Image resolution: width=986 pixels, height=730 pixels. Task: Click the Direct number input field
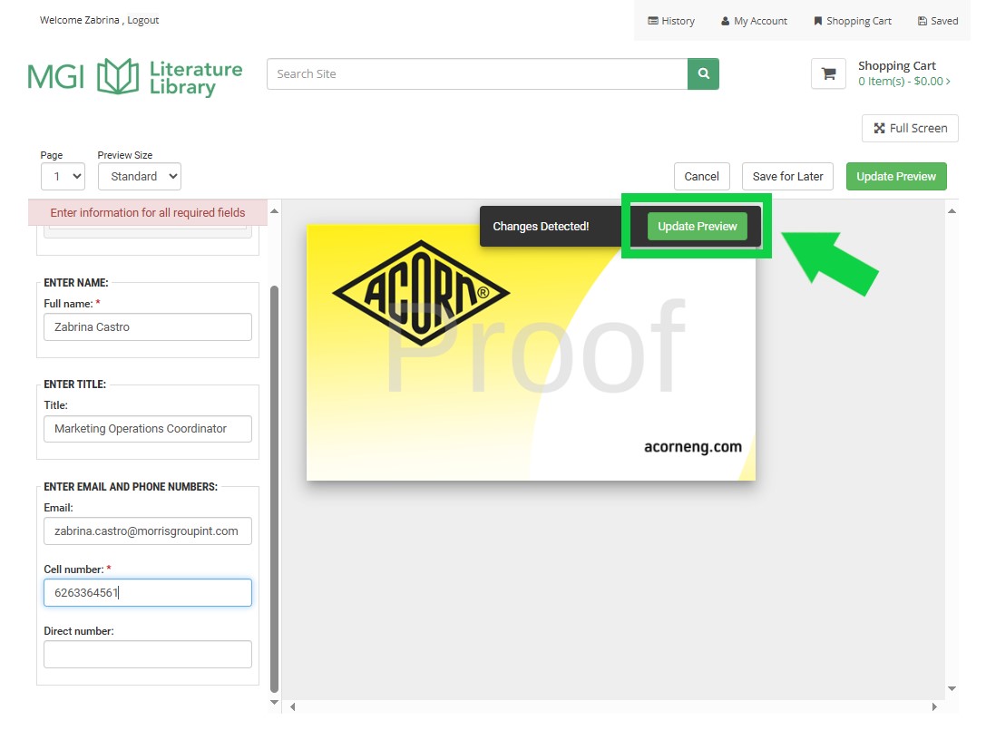(148, 655)
